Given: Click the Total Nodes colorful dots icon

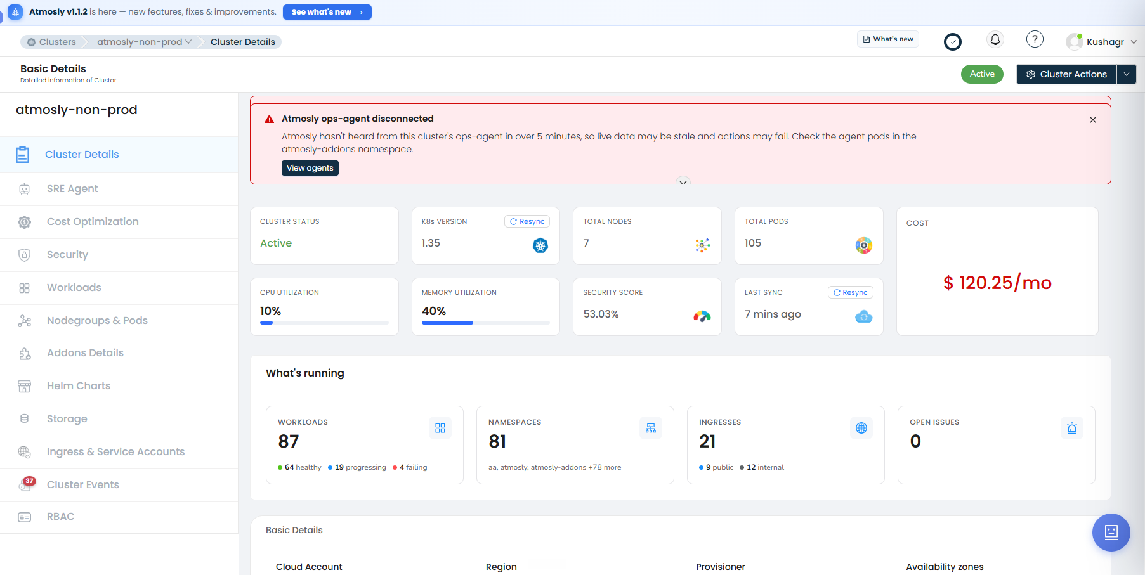Looking at the screenshot, I should click(702, 245).
